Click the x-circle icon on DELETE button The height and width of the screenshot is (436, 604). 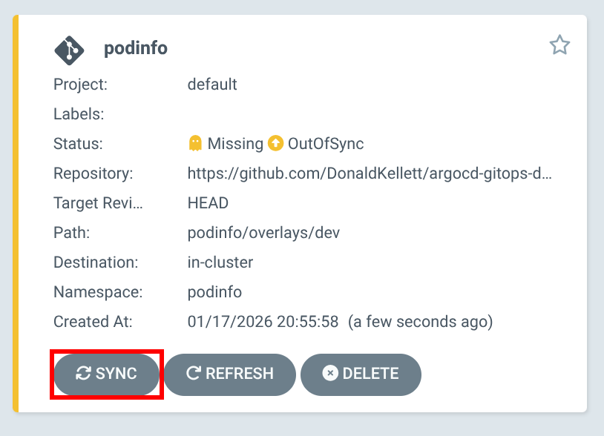[330, 374]
